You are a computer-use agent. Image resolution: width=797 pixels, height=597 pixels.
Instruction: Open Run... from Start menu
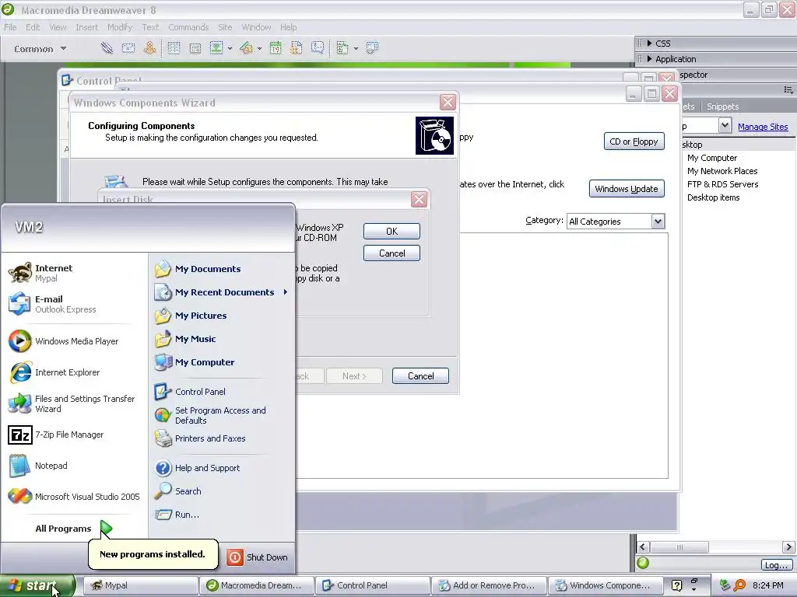pyautogui.click(x=177, y=515)
